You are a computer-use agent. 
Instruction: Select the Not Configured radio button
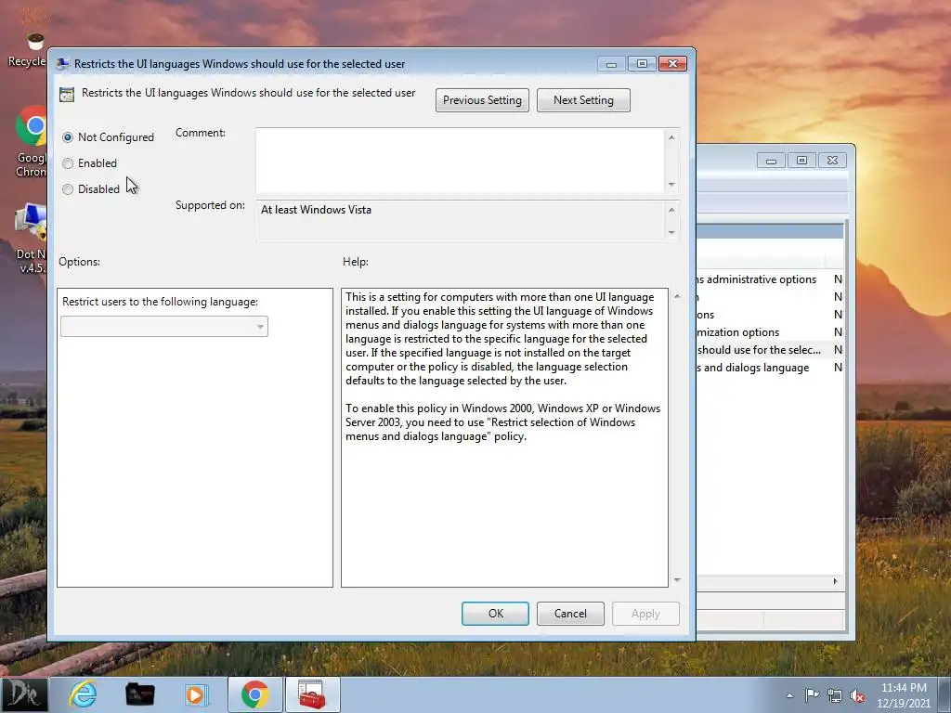pyautogui.click(x=68, y=137)
